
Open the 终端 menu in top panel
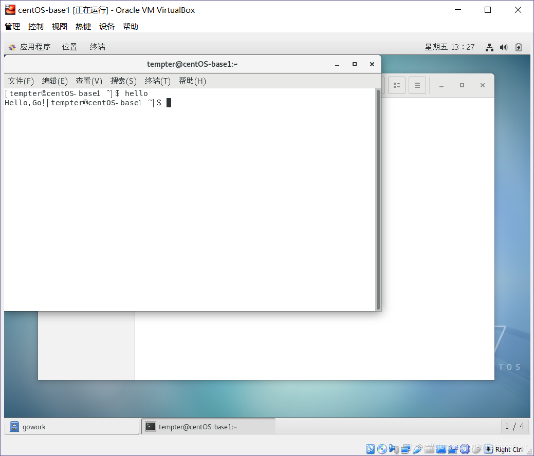click(98, 47)
